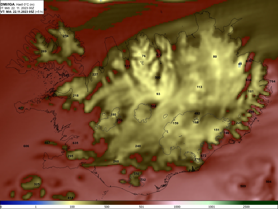Click the 178 value
The height and width of the screenshot is (209, 278).
(x=197, y=160)
